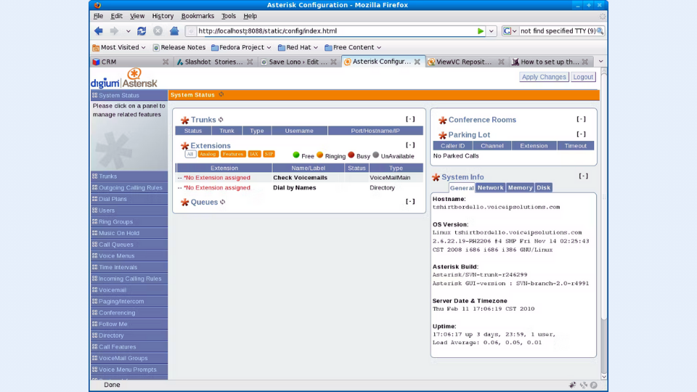Open Music On Hold in the sidebar
Image resolution: width=697 pixels, height=392 pixels.
(x=129, y=233)
